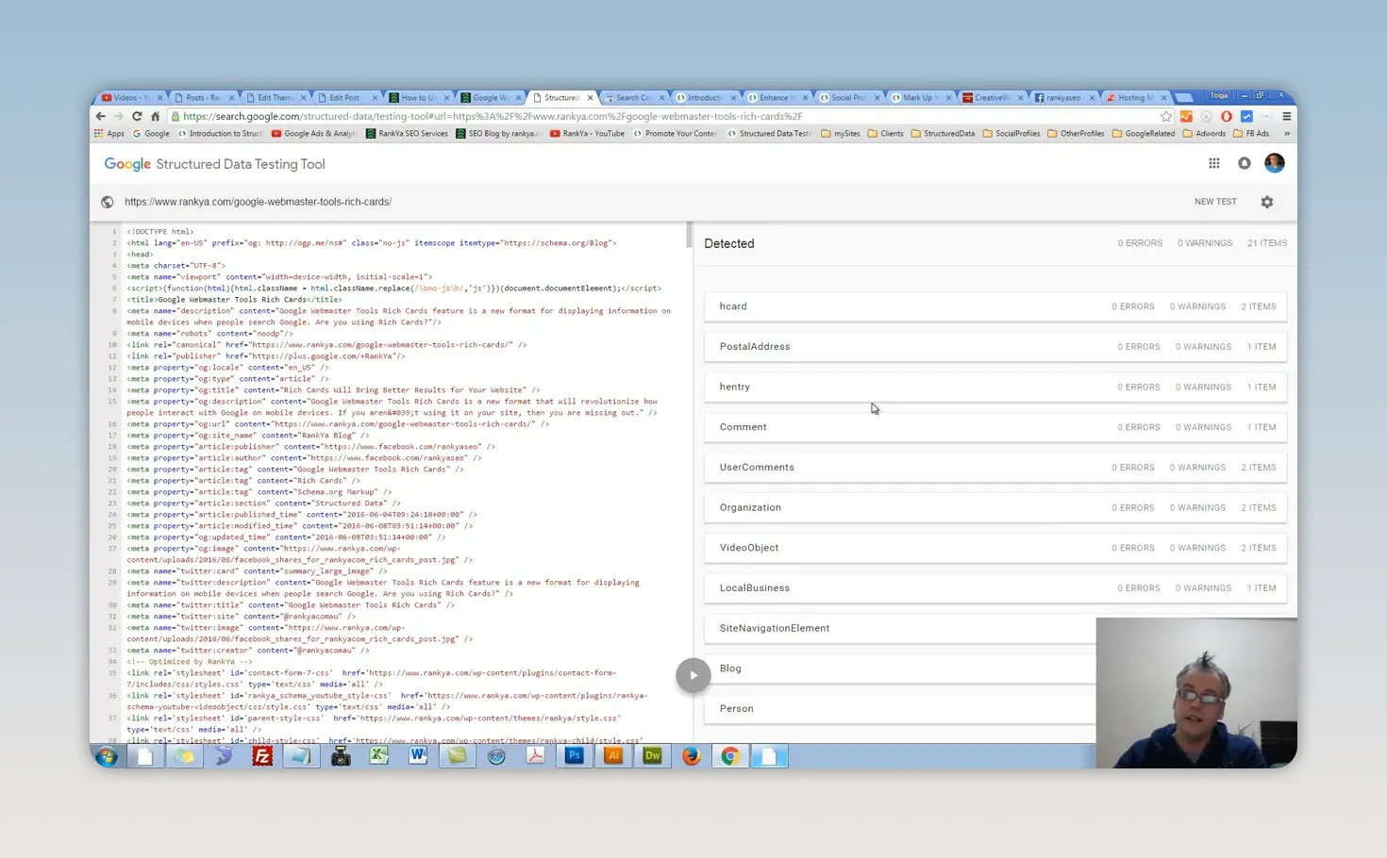
Task: Launch FileZilla from the taskbar
Action: pyautogui.click(x=262, y=756)
